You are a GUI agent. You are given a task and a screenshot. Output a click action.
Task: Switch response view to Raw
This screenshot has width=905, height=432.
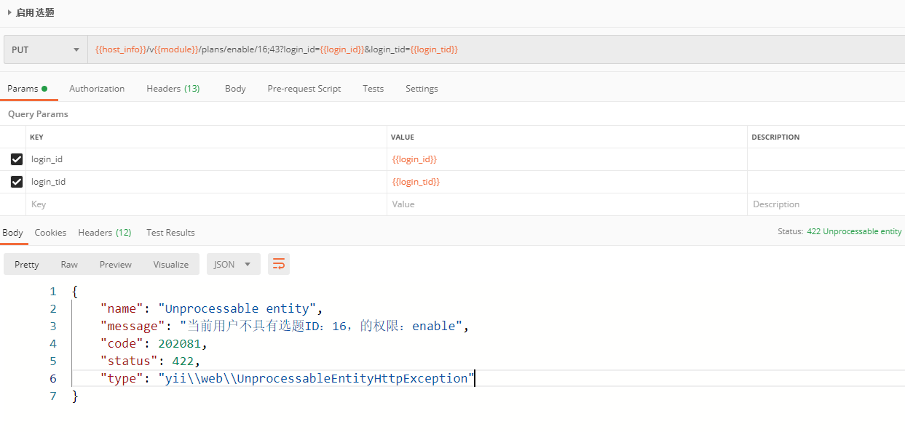click(x=69, y=264)
